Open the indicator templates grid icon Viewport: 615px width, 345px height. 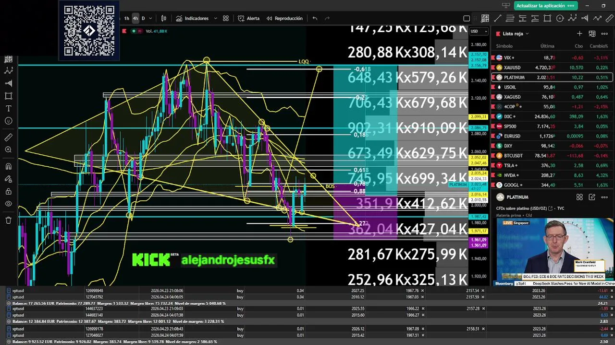tap(226, 18)
